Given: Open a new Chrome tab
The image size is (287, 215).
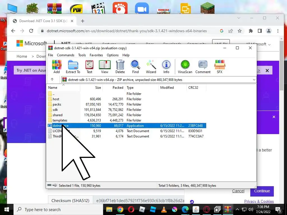Looking at the screenshot, I should (83, 21).
